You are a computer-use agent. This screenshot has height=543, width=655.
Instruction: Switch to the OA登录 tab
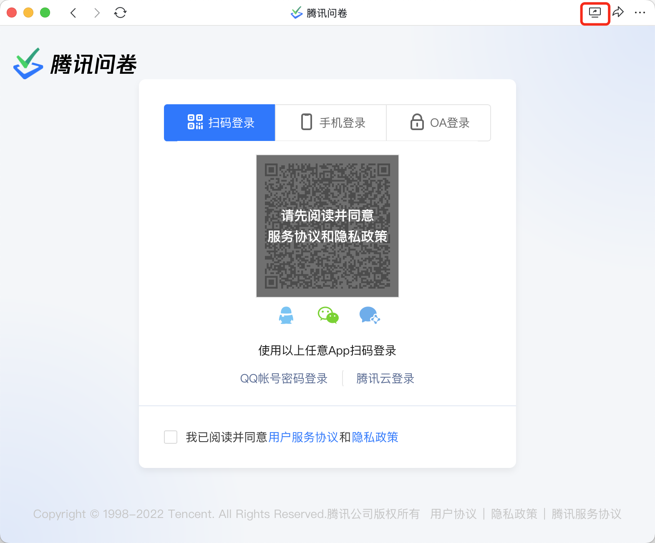438,123
